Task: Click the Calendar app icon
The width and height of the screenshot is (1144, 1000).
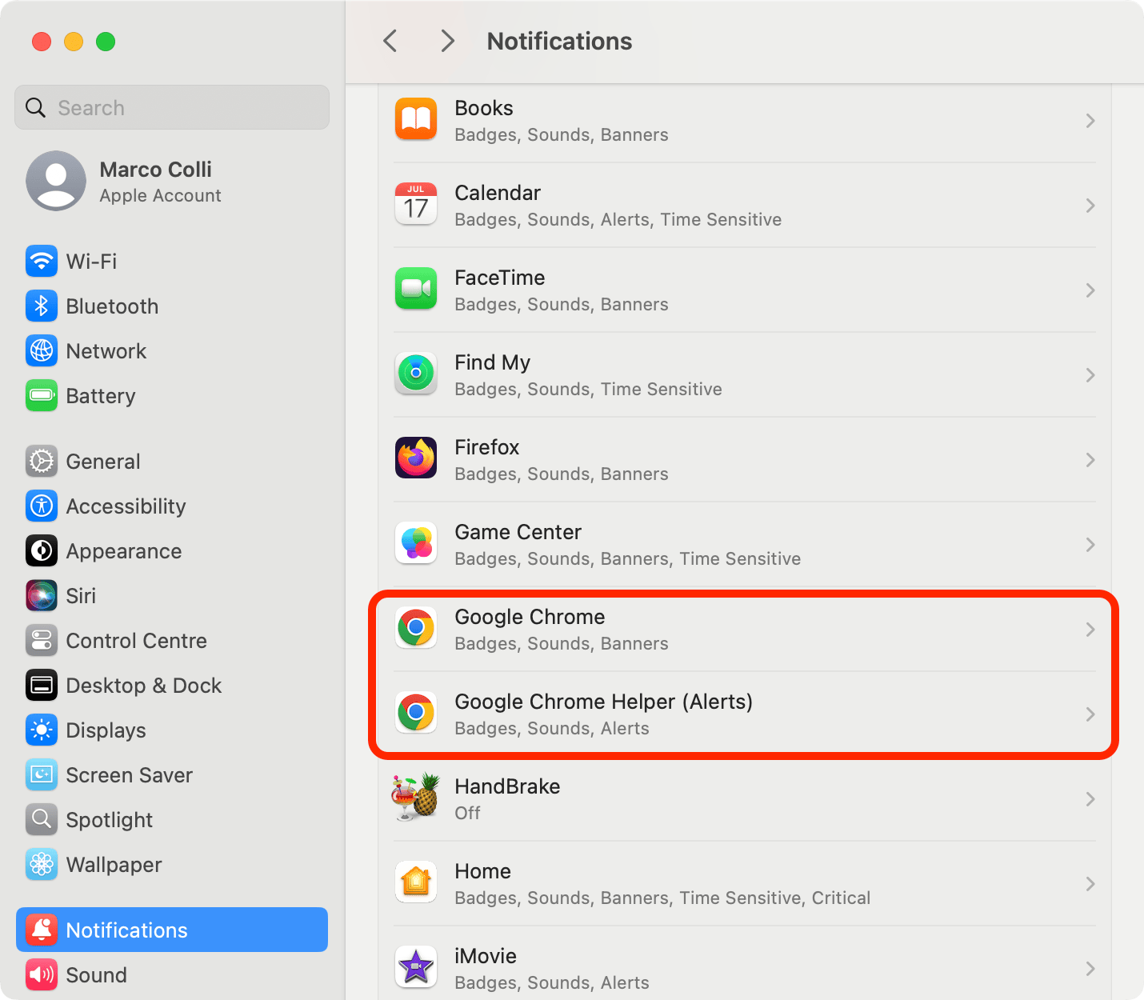Action: [416, 204]
